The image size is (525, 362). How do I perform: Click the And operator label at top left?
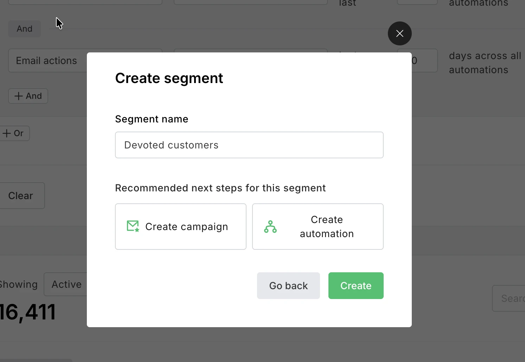[24, 28]
